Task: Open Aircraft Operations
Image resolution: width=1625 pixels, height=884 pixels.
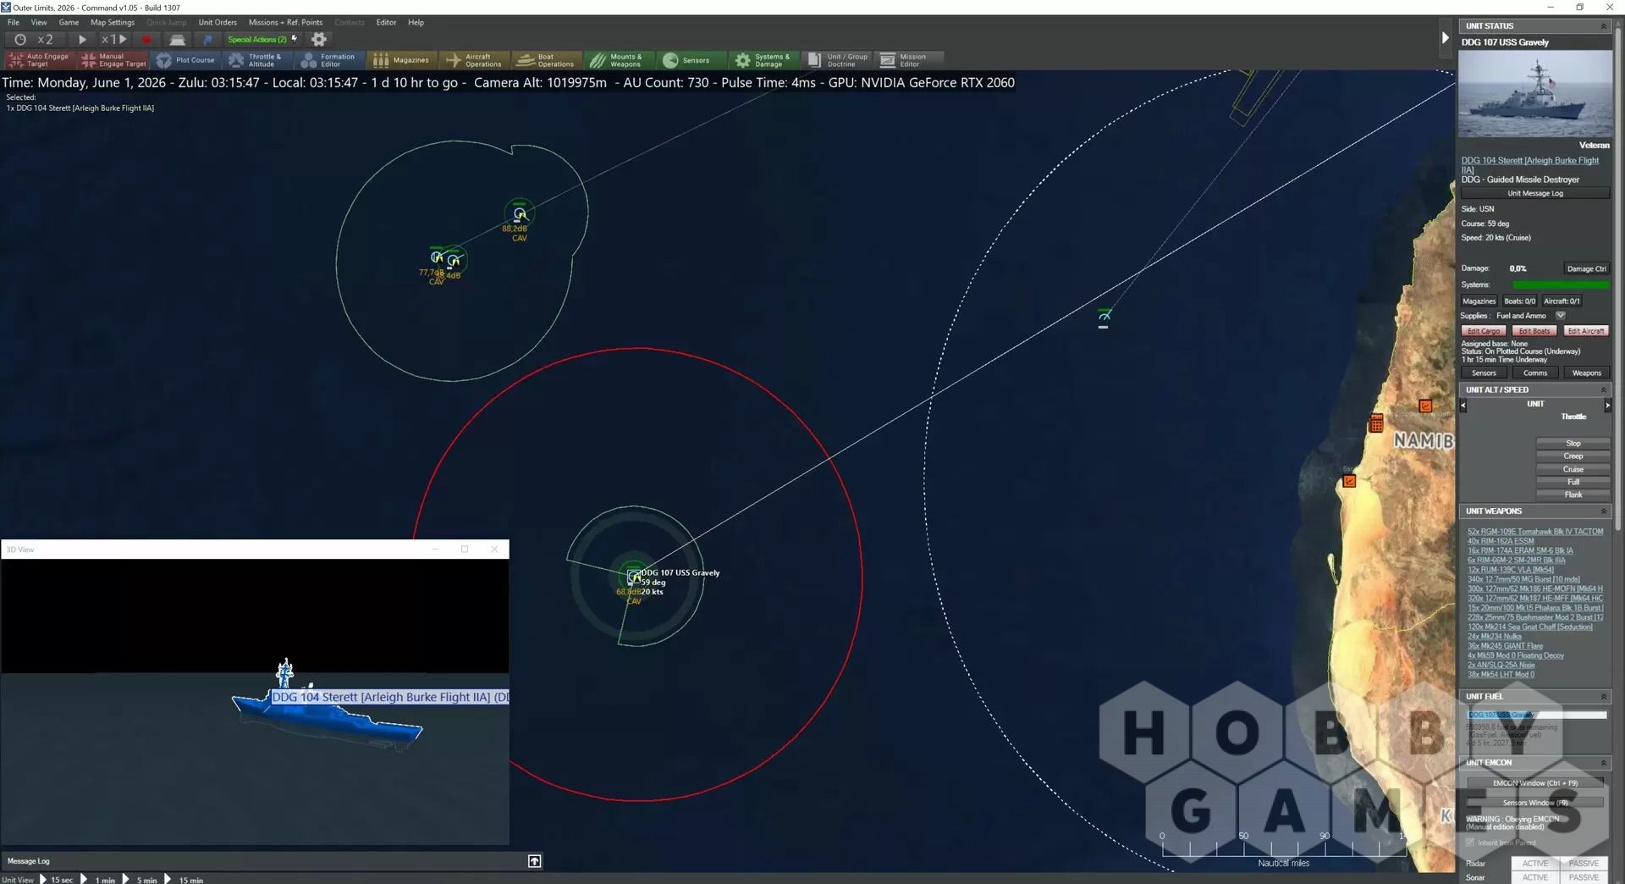Action: [475, 60]
